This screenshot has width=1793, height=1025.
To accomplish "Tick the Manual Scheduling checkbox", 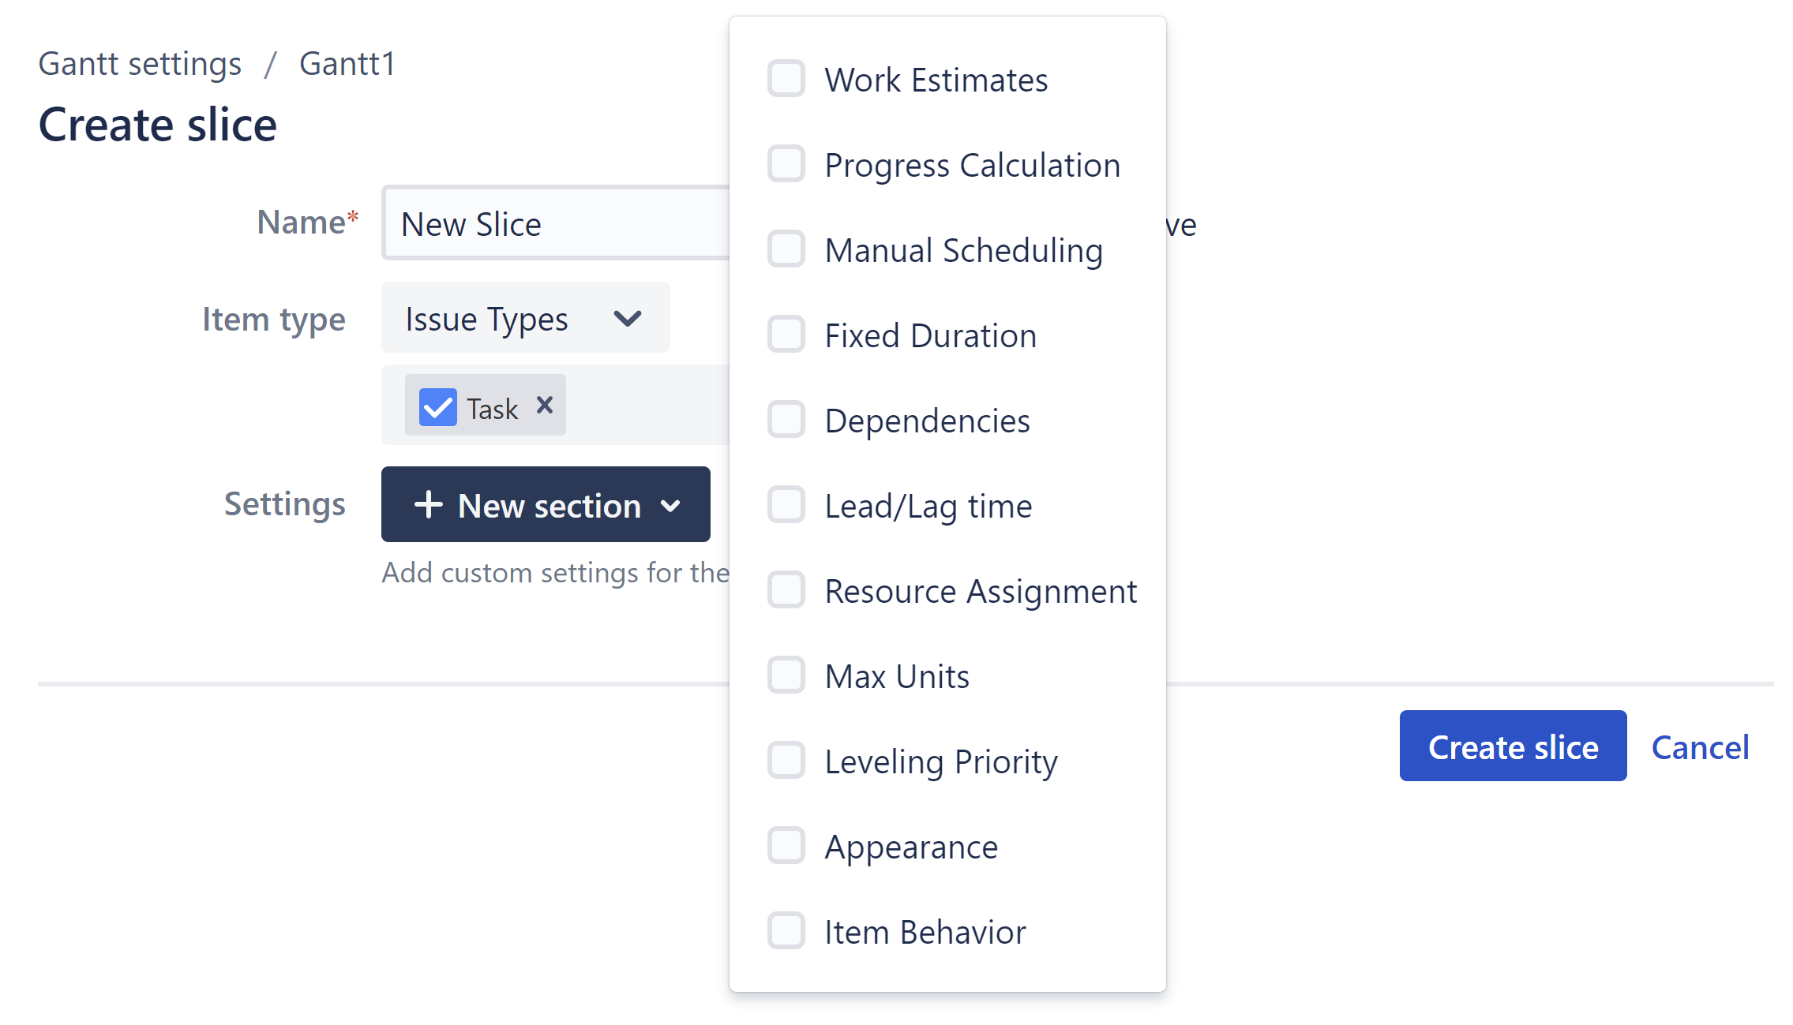I will tap(786, 249).
